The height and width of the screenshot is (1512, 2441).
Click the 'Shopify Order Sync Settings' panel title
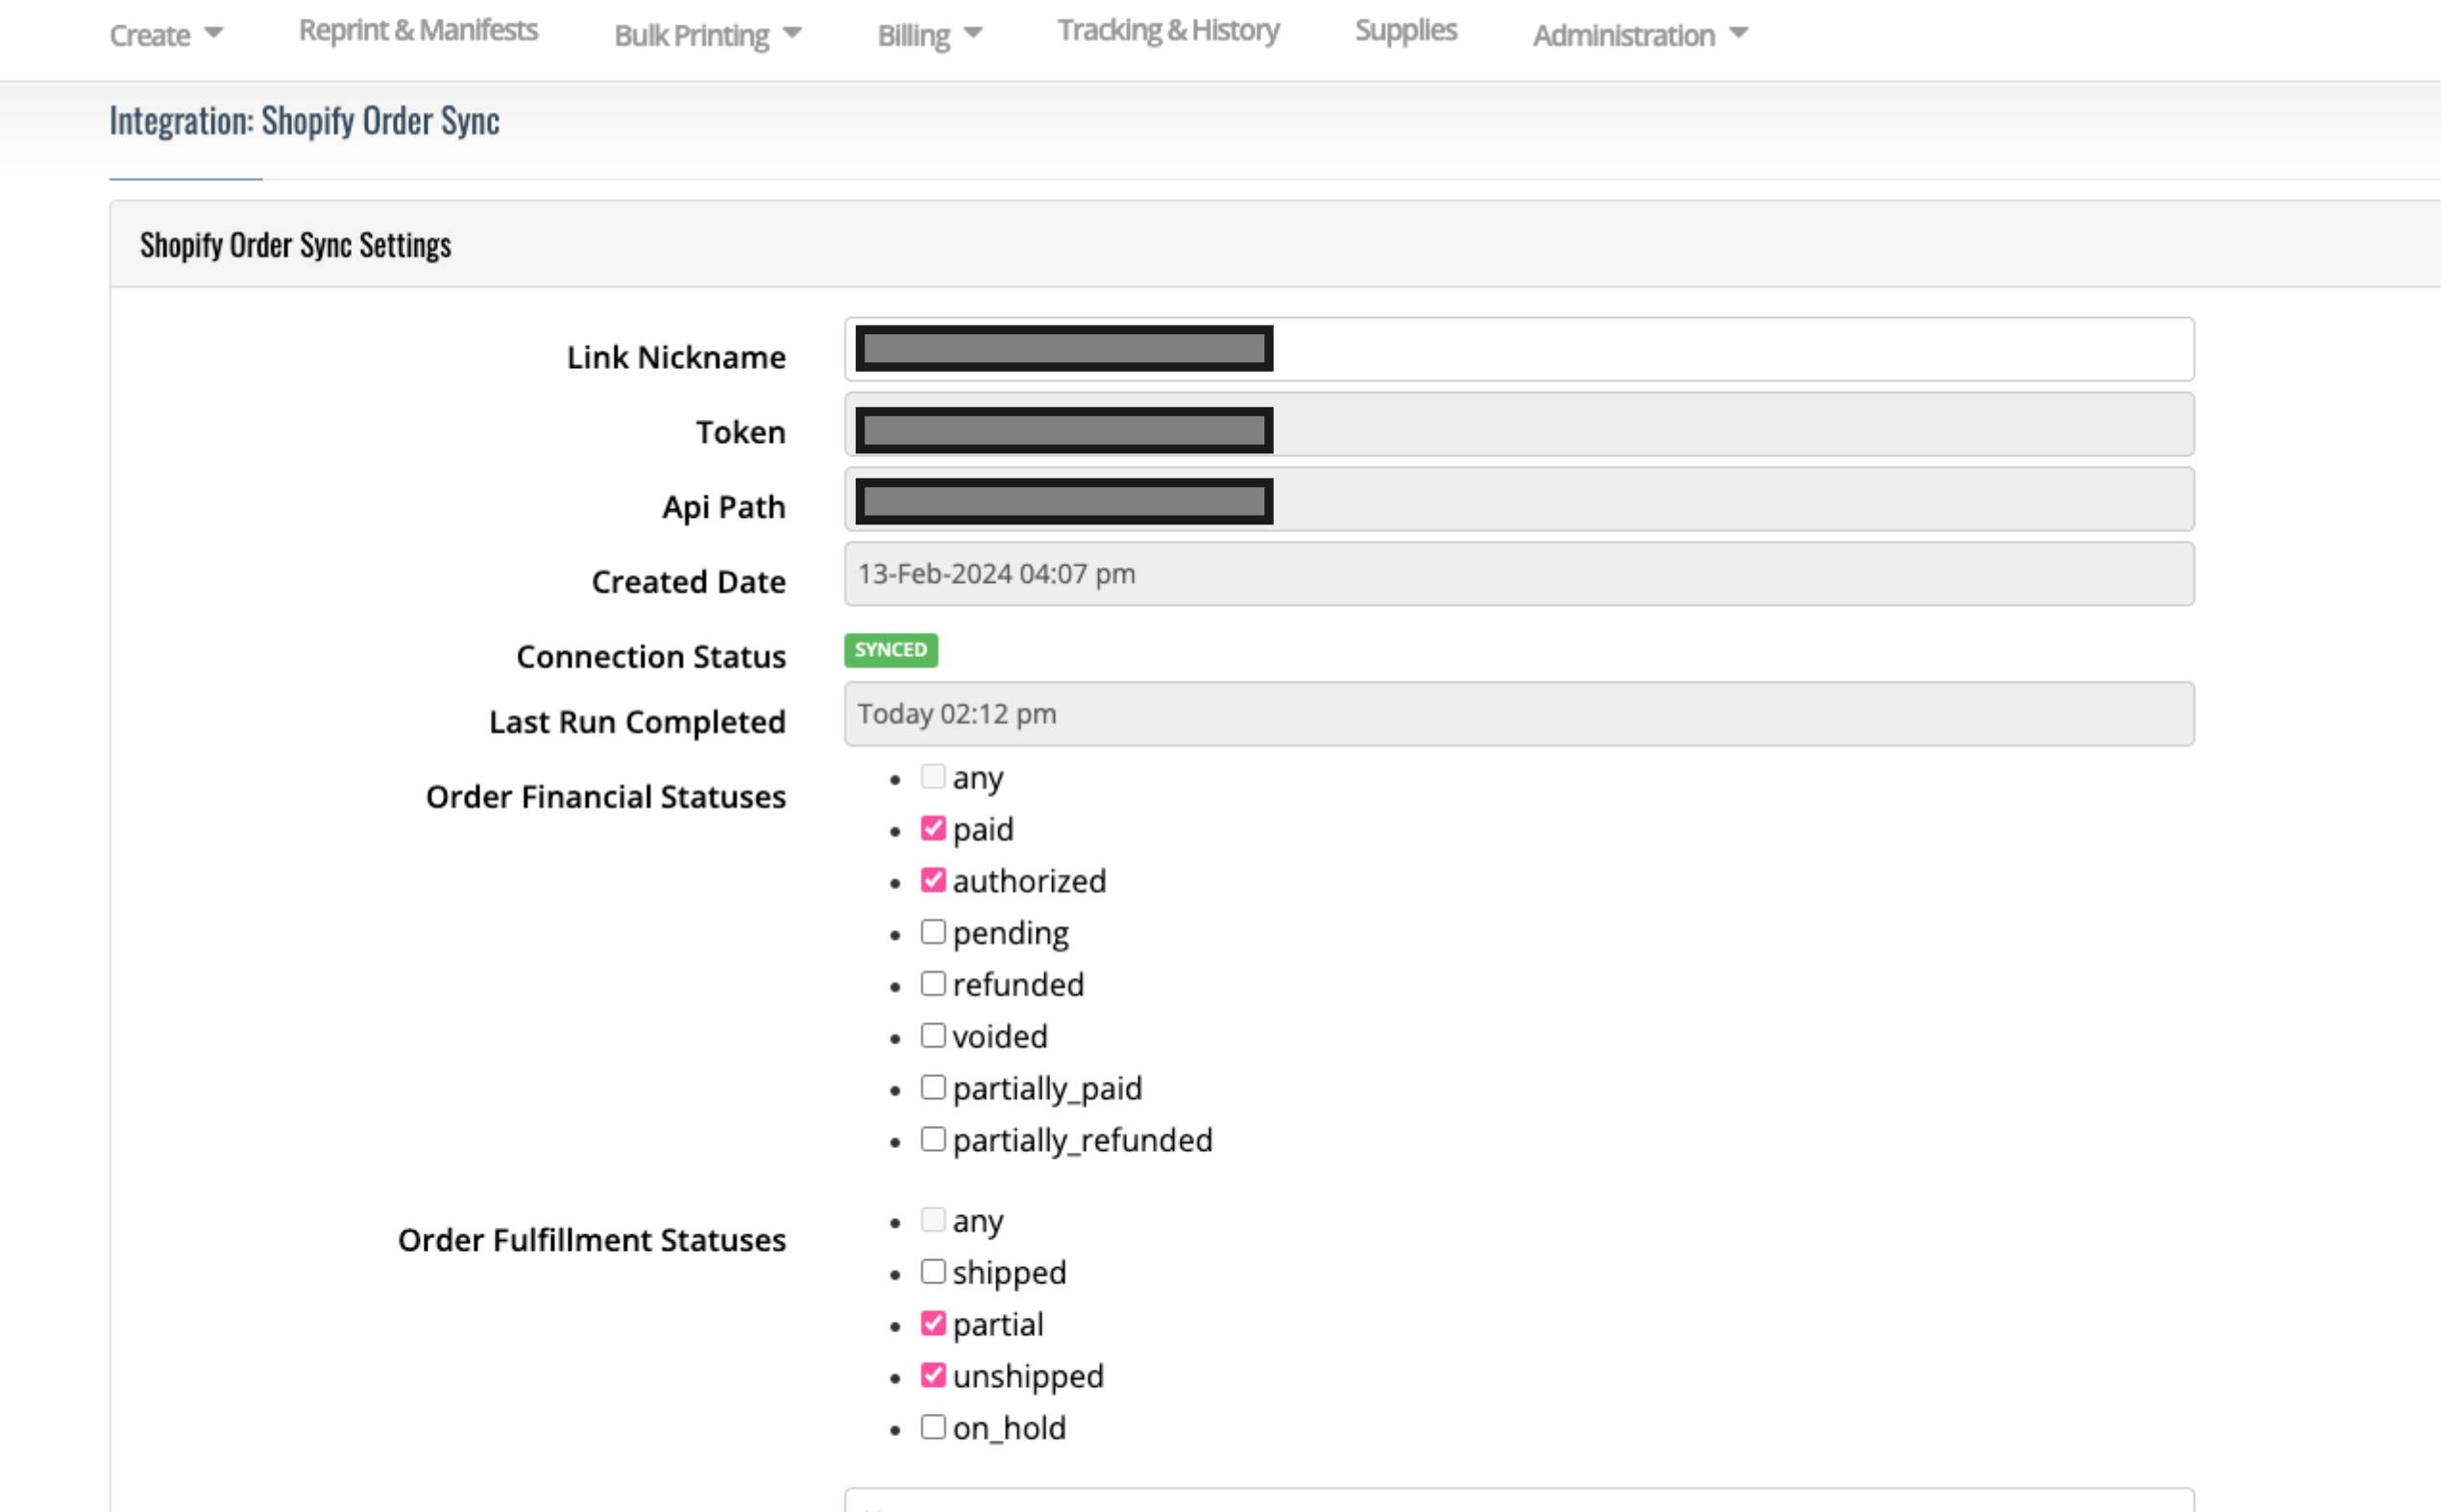tap(295, 245)
